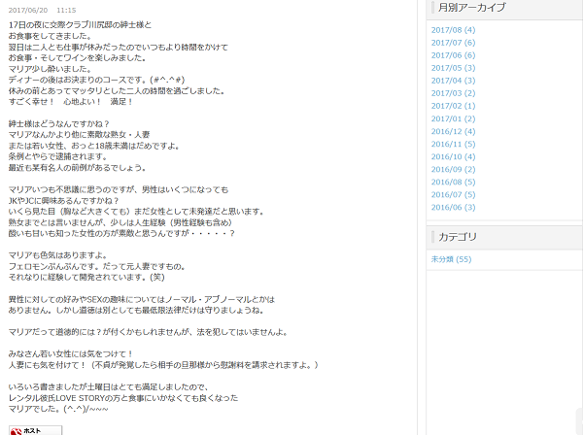The image size is (583, 435).
Task: Open the 2017/07 archive link
Action: (x=453, y=43)
